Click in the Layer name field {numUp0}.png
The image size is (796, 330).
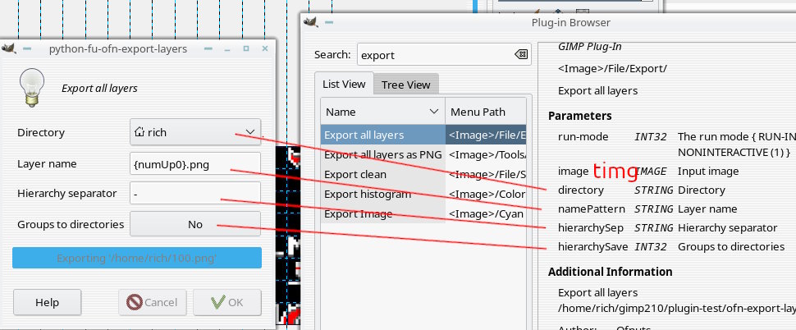[195, 165]
